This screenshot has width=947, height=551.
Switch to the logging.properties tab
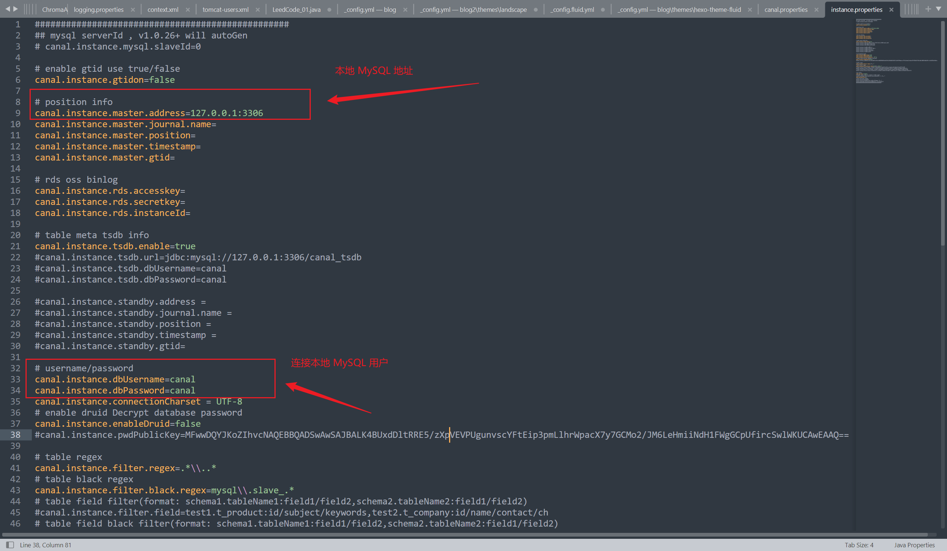click(x=98, y=10)
